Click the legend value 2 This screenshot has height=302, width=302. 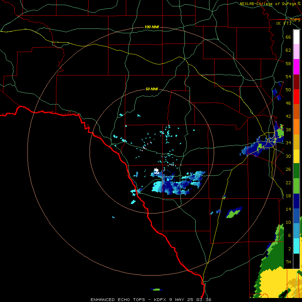(290, 249)
